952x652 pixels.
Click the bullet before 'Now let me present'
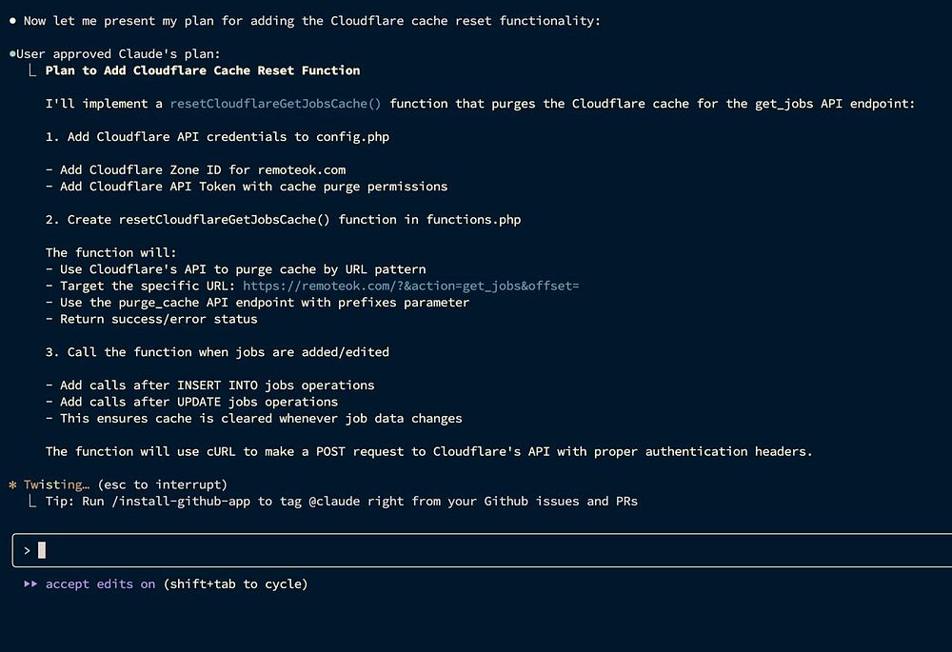[x=12, y=21]
